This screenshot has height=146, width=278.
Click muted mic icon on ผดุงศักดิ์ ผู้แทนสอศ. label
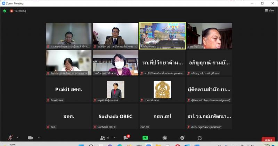click(95, 100)
